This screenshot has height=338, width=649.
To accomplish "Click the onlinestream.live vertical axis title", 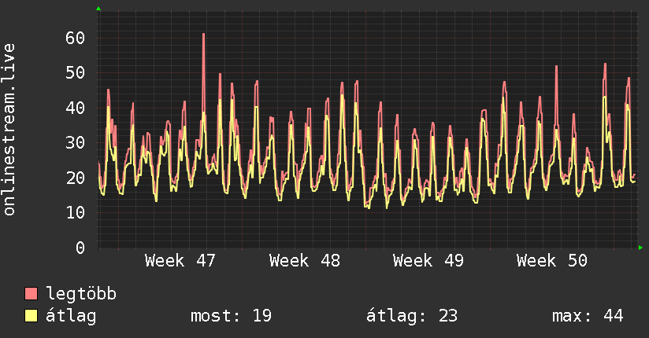I will pyautogui.click(x=9, y=129).
